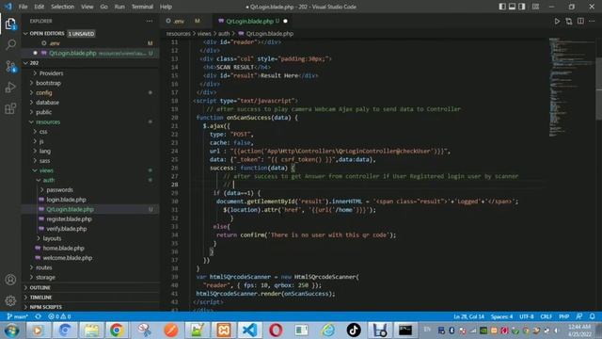Click the Visual Studio Code taskbar icon
Viewport: 602px width, 339px height.
point(249,330)
